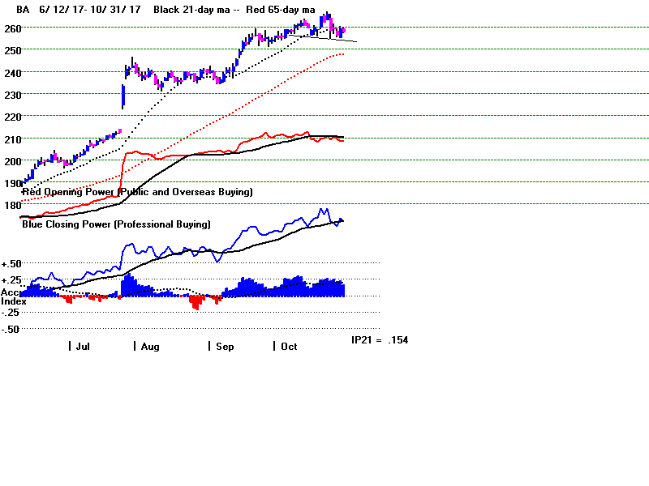Click the Sep month marker
The image size is (649, 486).
pos(225,347)
